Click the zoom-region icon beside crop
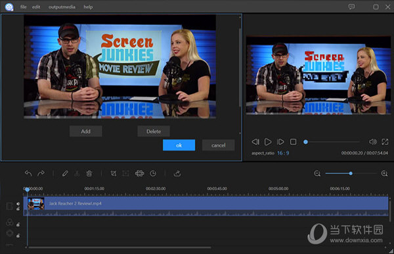 (125, 173)
